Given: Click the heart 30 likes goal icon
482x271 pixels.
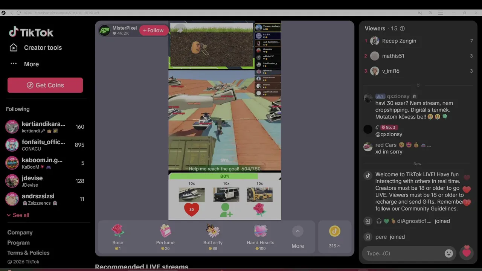Looking at the screenshot, I should tap(191, 210).
